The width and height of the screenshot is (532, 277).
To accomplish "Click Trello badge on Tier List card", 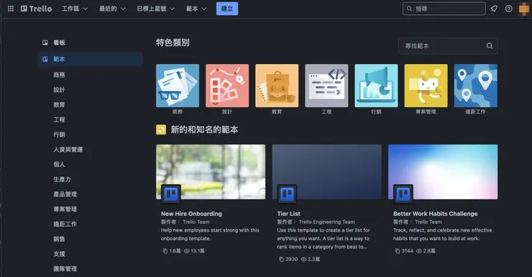I will pyautogui.click(x=287, y=194).
